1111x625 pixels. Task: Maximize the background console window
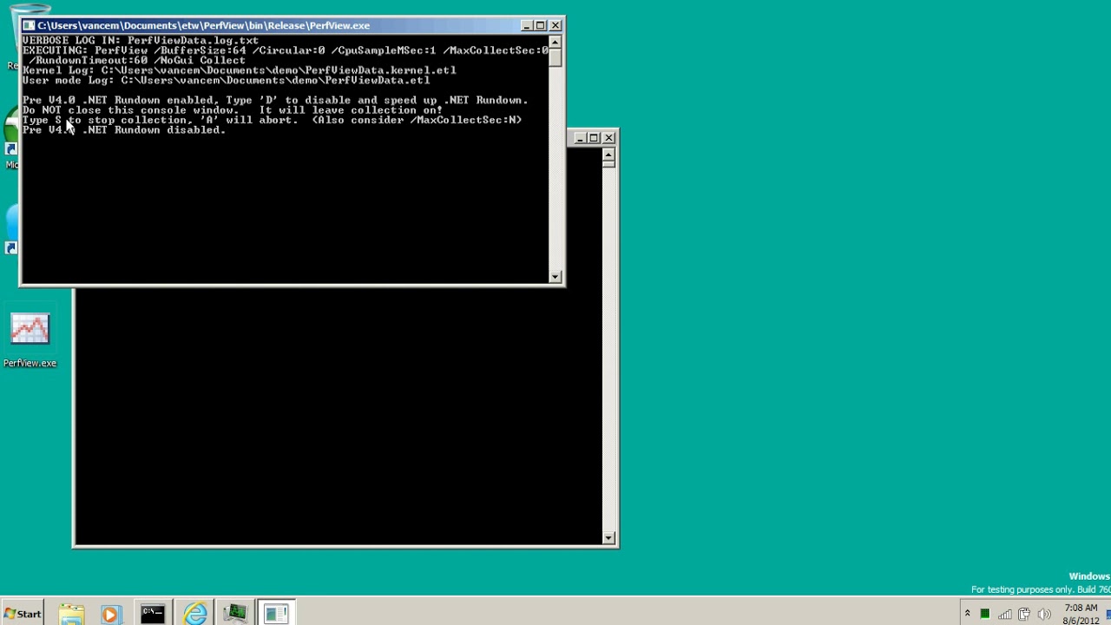(x=594, y=138)
